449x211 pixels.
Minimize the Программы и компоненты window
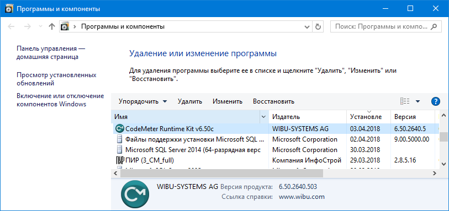pos(385,9)
